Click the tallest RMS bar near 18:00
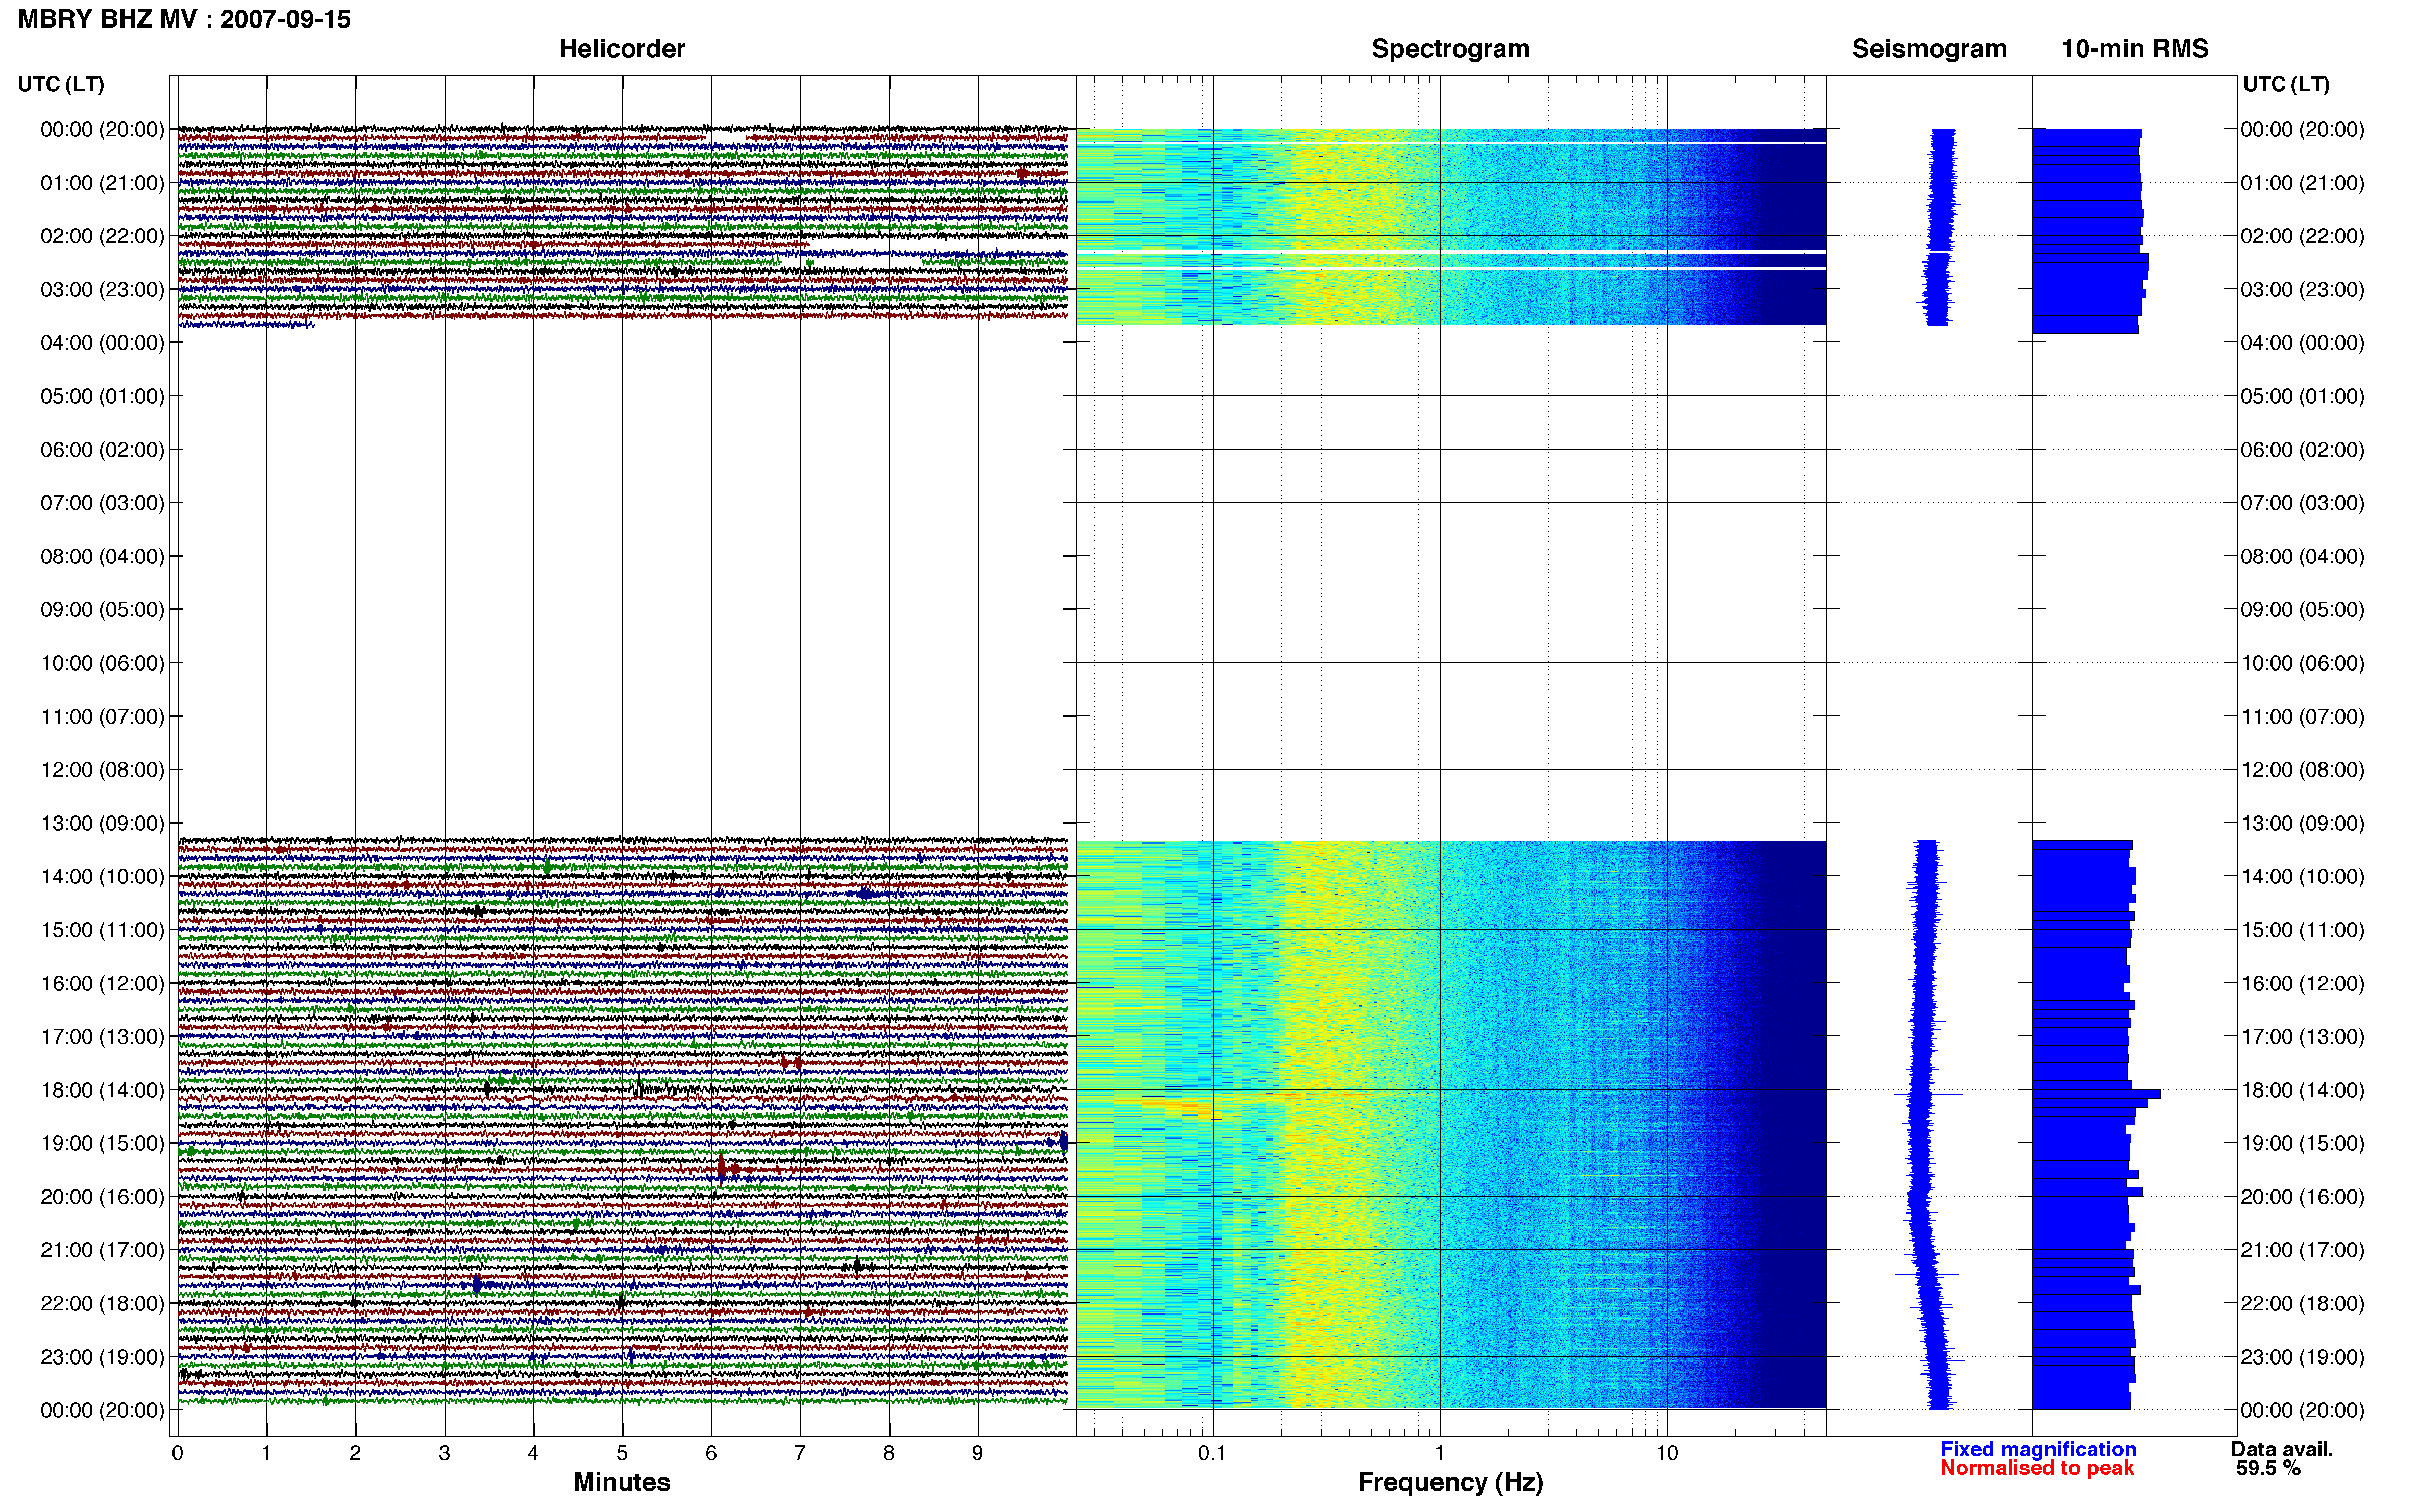Image resolution: width=2419 pixels, height=1512 pixels. point(2096,1094)
